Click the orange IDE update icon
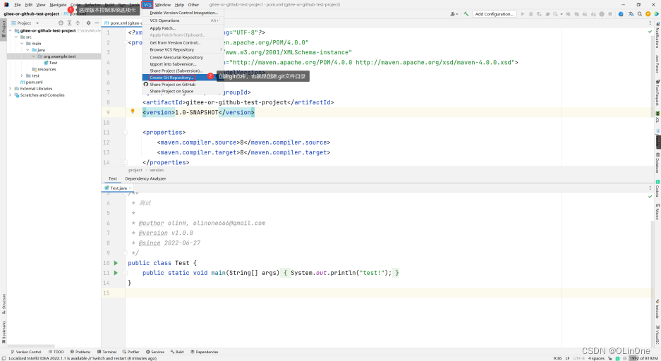Image resolution: width=661 pixels, height=361 pixels. (648, 14)
